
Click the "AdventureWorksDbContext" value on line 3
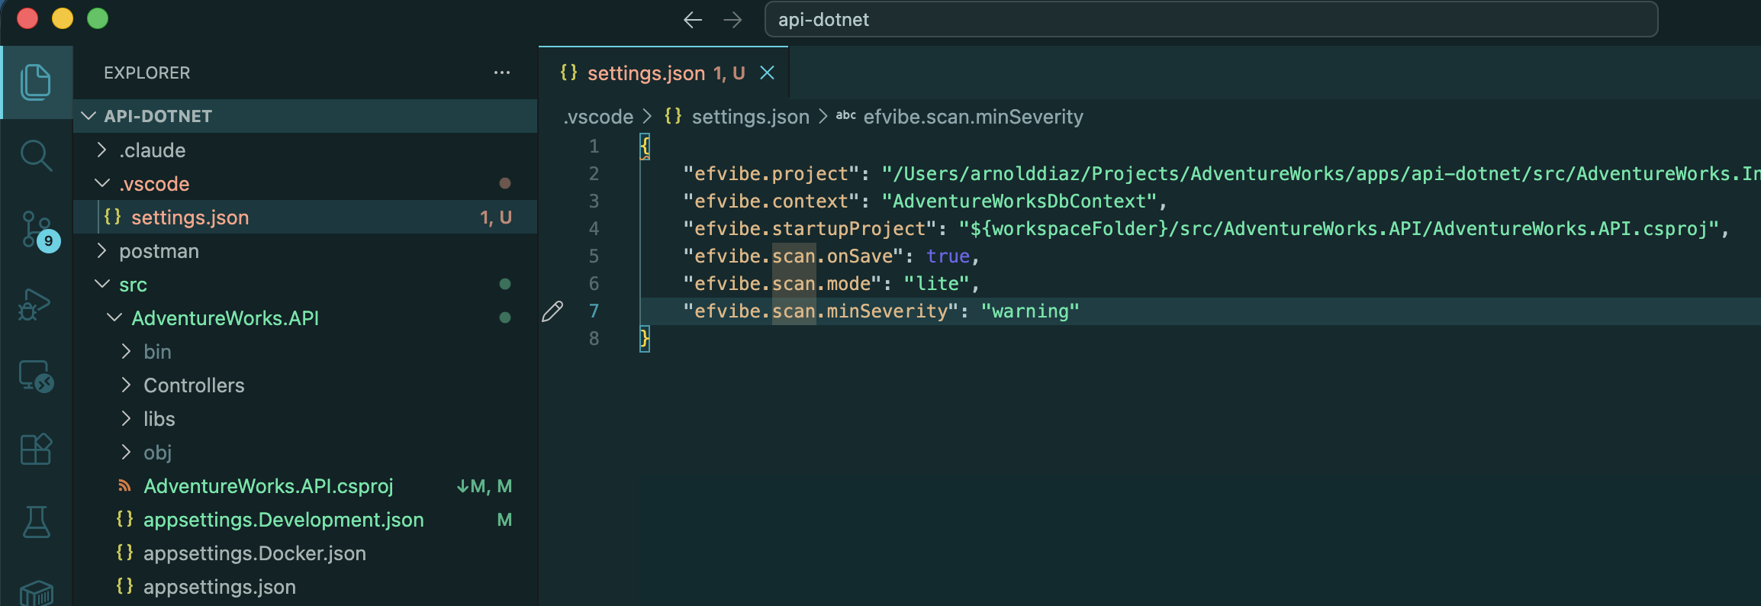coord(1019,201)
